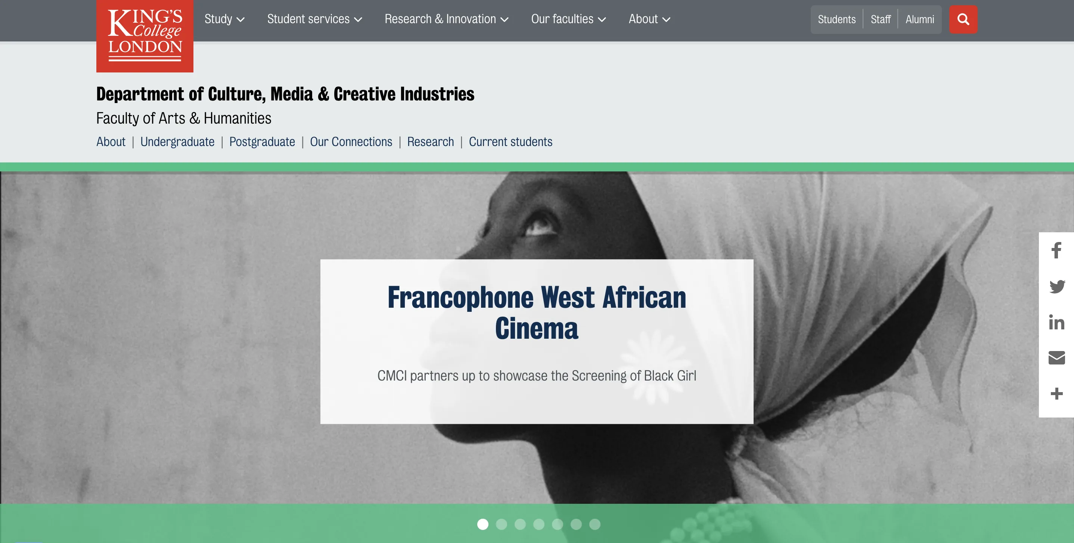The width and height of the screenshot is (1074, 543).
Task: Select the fourth carousel slide dot
Action: pos(538,524)
